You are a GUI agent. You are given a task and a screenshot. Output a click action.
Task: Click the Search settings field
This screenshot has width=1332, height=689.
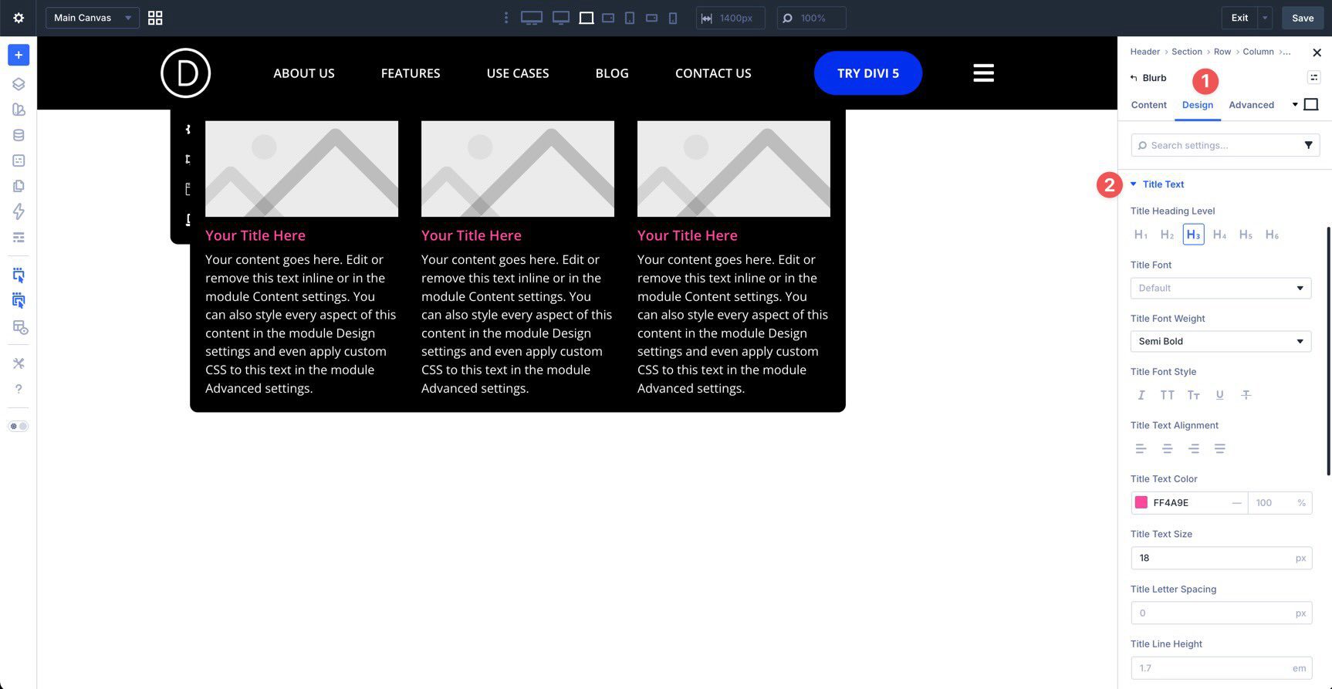[x=1226, y=145]
